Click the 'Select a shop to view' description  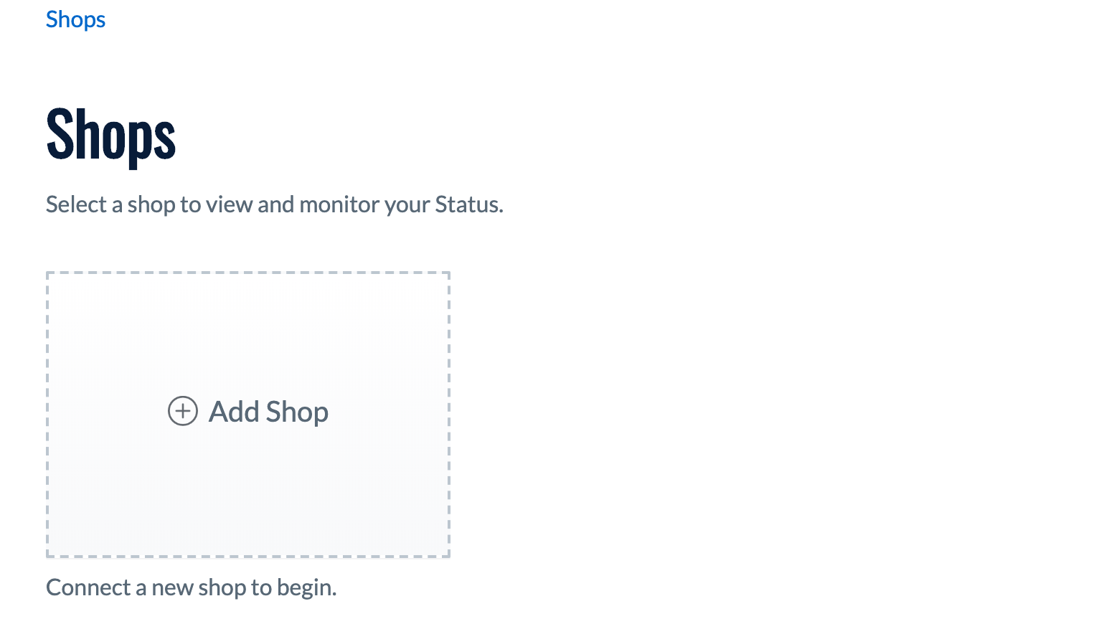[x=275, y=204]
